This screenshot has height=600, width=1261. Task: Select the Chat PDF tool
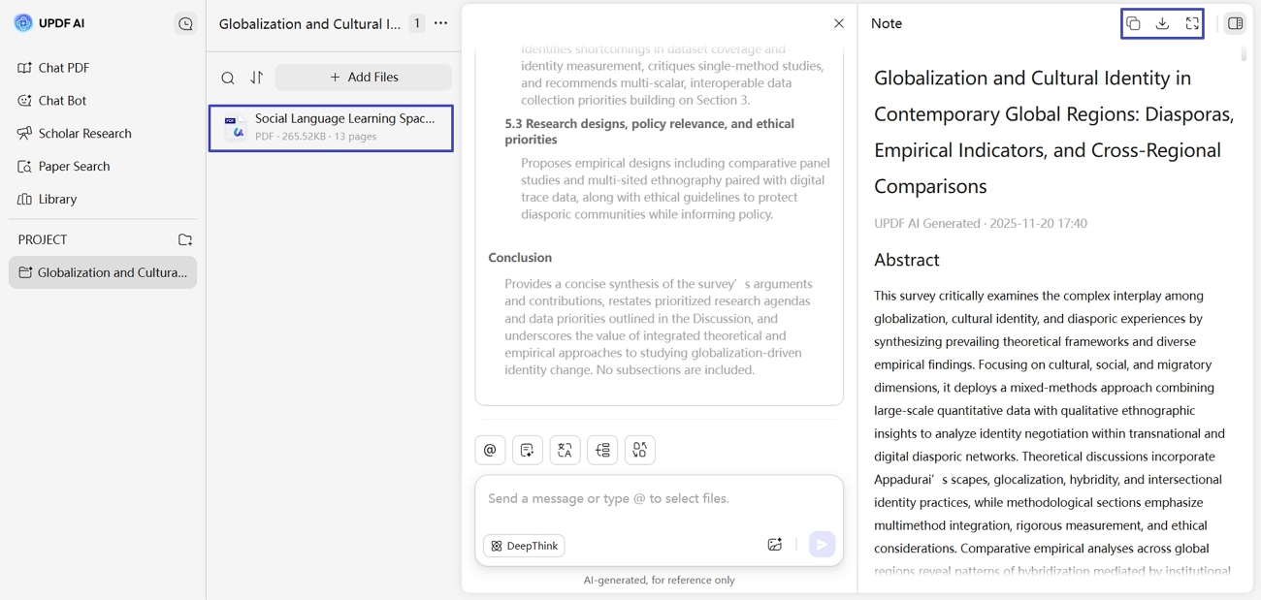tap(67, 67)
